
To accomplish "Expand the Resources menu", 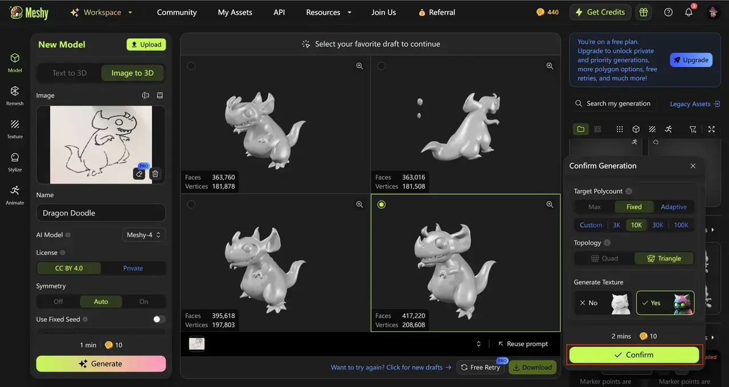I will click(329, 12).
